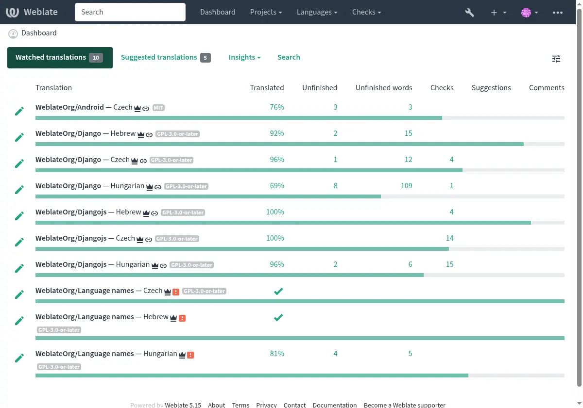This screenshot has width=583, height=408.
Task: Click MIT license badge on Android row
Action: [x=158, y=108]
